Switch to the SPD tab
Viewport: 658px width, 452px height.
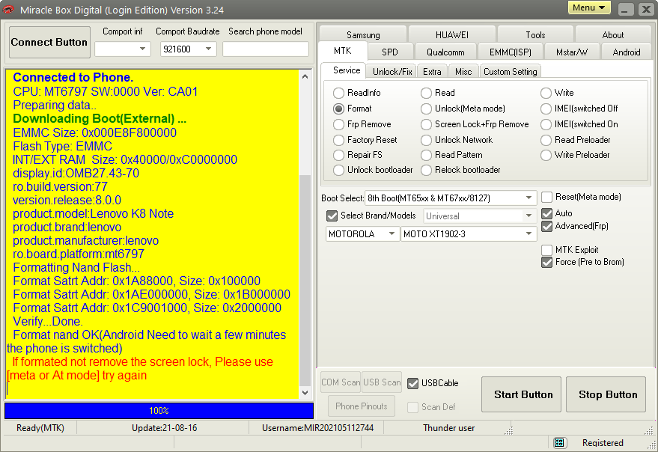tap(390, 52)
